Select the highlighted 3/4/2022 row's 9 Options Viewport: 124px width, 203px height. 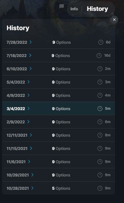(61, 109)
